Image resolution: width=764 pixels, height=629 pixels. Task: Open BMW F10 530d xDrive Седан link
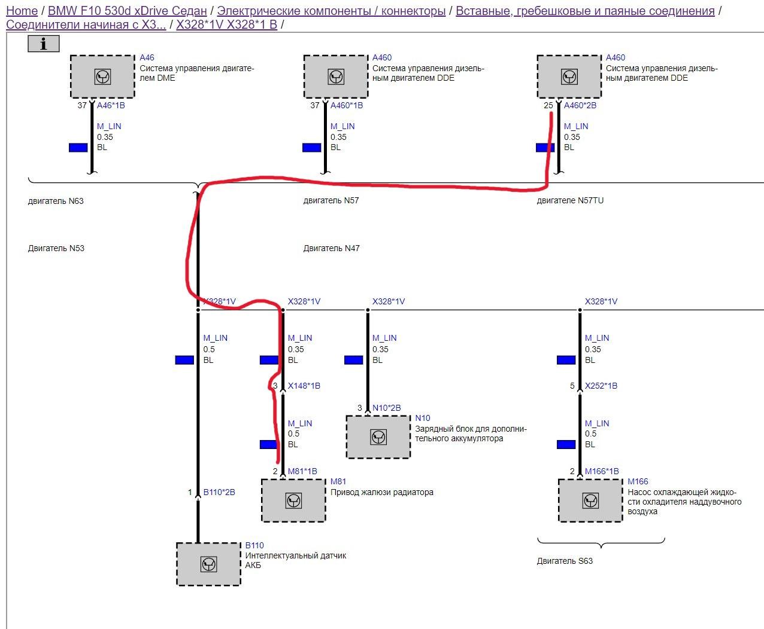pos(128,11)
